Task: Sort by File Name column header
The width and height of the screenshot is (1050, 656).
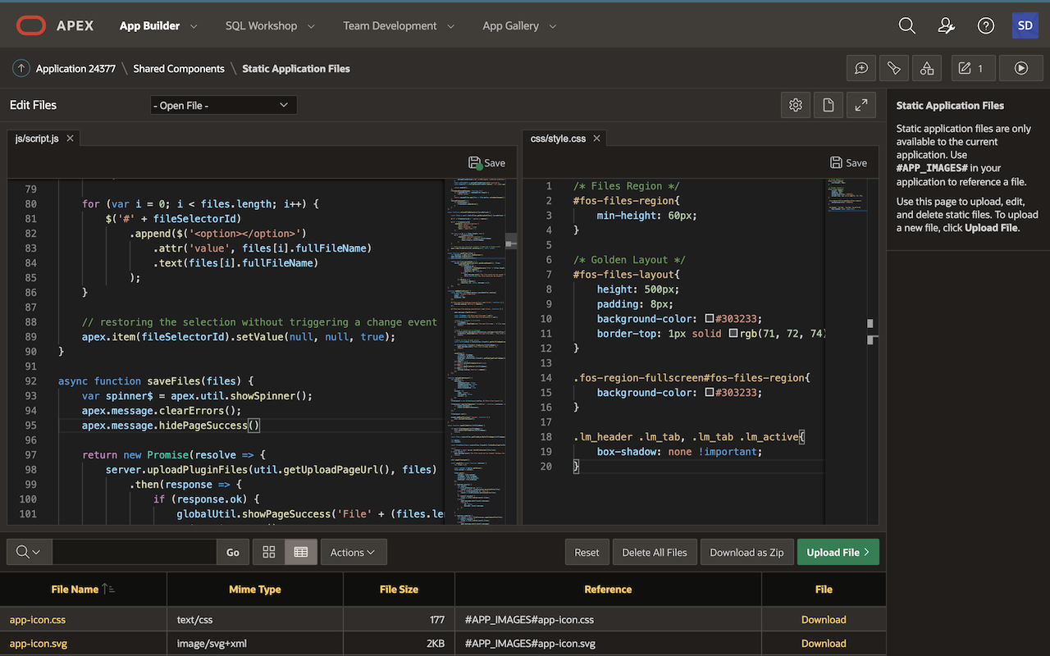Action: pyautogui.click(x=75, y=589)
